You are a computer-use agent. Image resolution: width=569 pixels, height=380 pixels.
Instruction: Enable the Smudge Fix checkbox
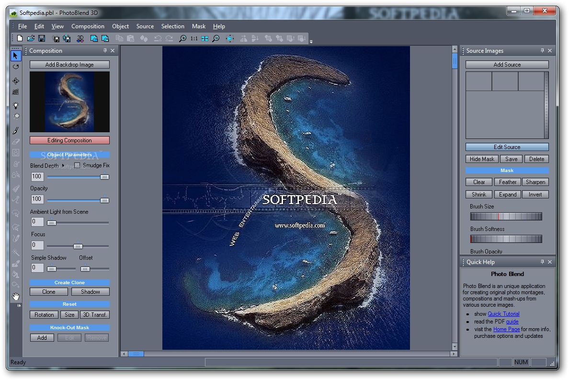click(77, 165)
